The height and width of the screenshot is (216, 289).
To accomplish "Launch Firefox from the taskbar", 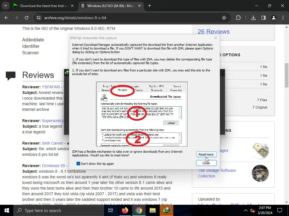I will [x=125, y=210].
